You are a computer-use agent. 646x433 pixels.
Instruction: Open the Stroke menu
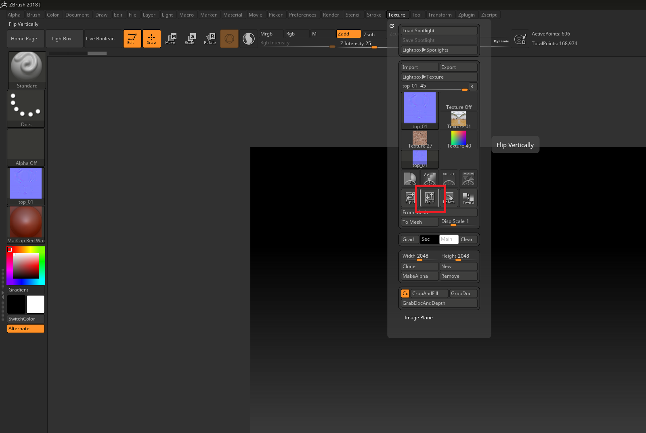tap(374, 15)
